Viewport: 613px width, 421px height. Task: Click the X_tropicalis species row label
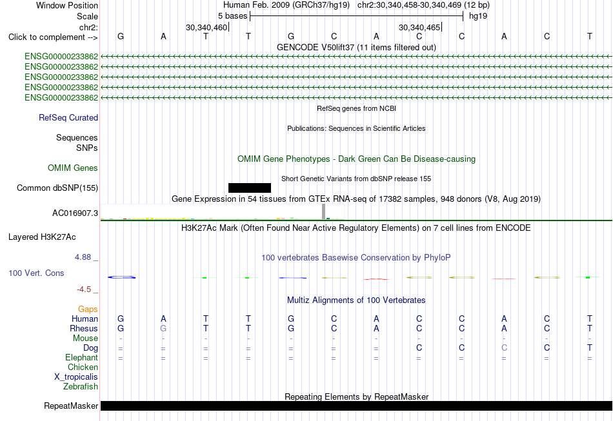(76, 377)
